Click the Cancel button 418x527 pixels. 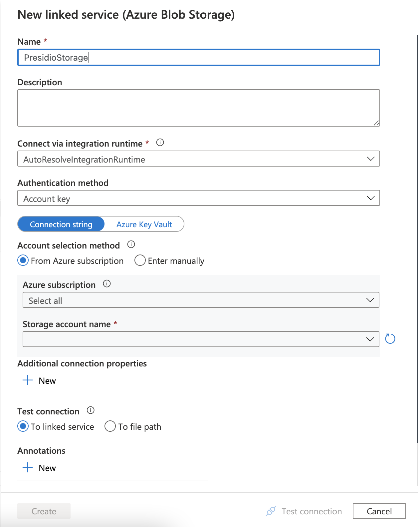(x=379, y=511)
